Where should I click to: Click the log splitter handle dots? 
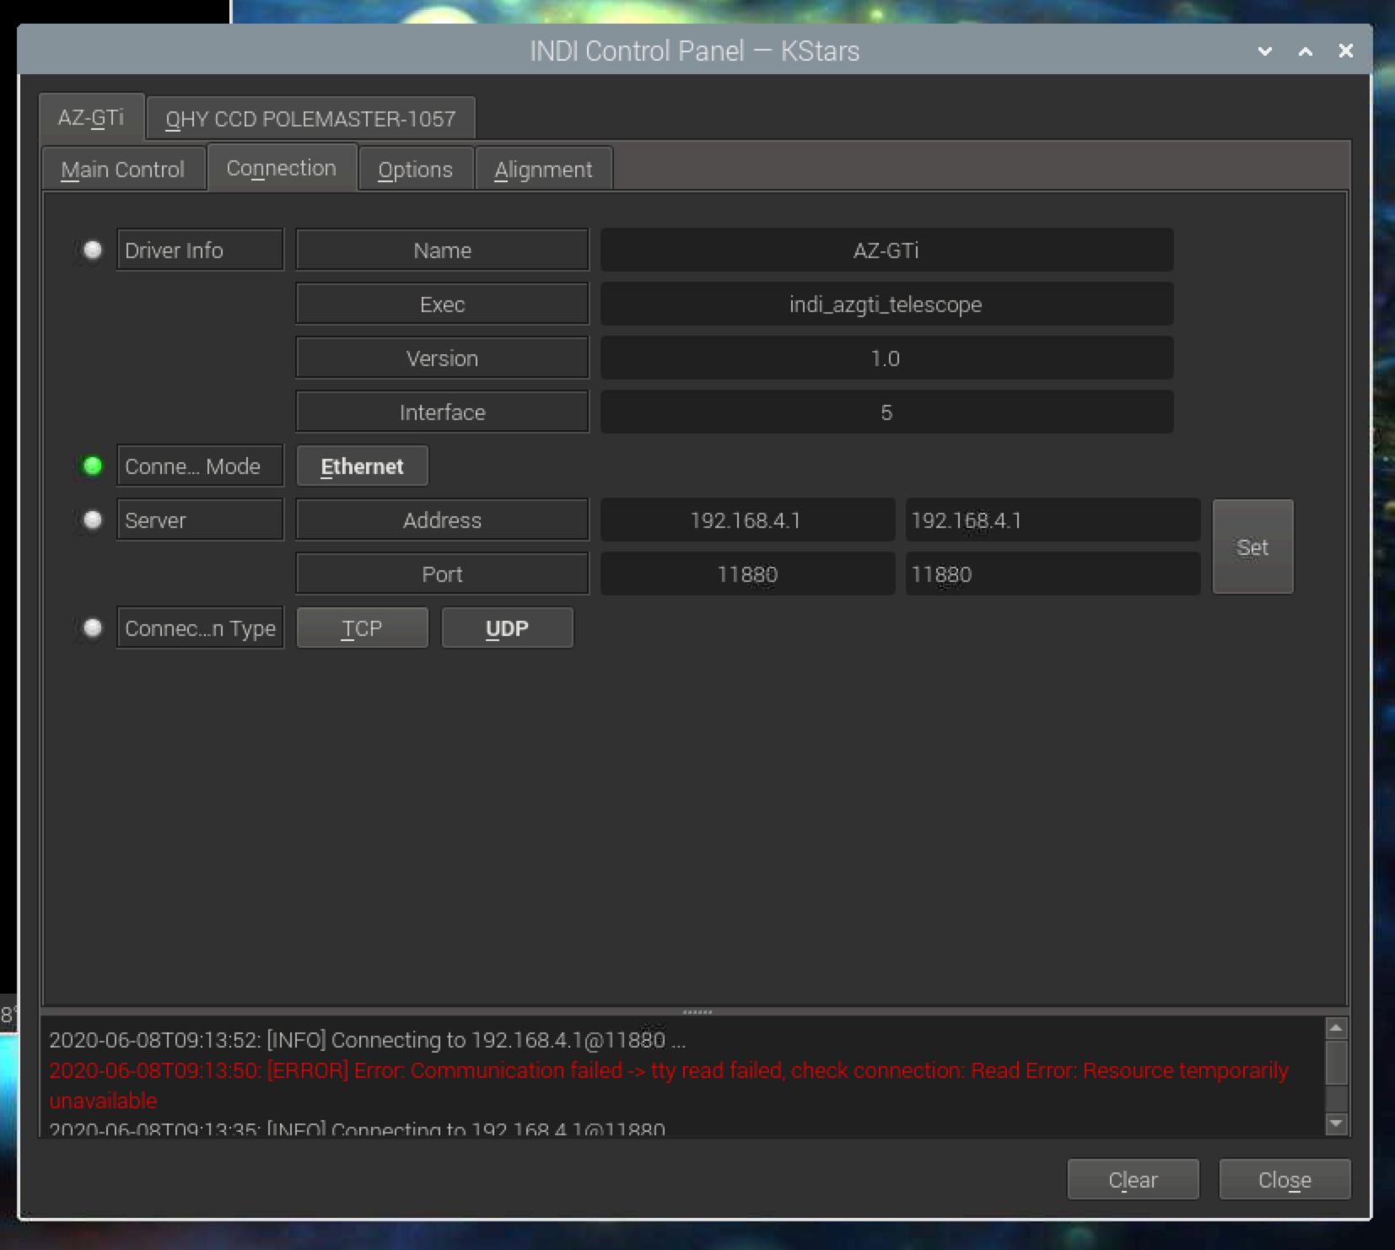click(x=697, y=1011)
